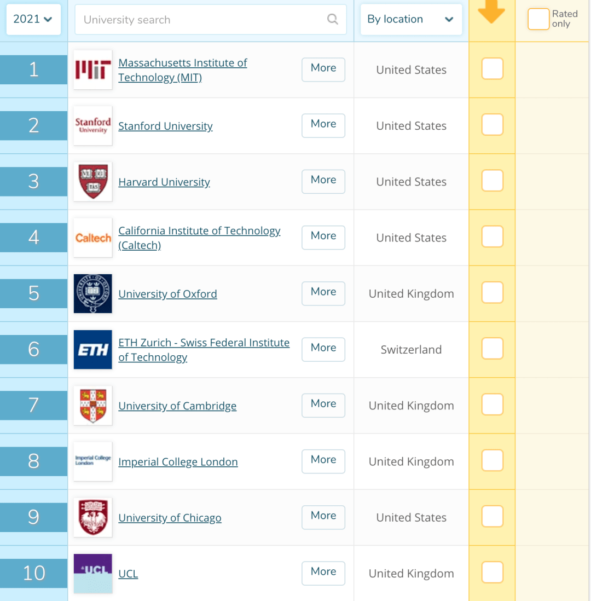
Task: Click the University of Chicago crest logo
Action: (92, 517)
